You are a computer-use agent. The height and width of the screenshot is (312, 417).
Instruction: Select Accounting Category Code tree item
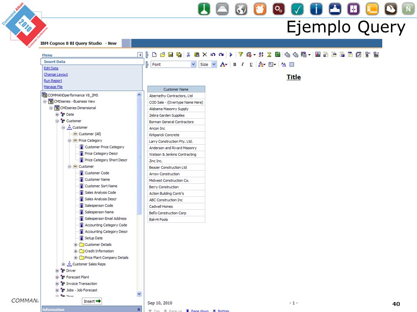106,225
